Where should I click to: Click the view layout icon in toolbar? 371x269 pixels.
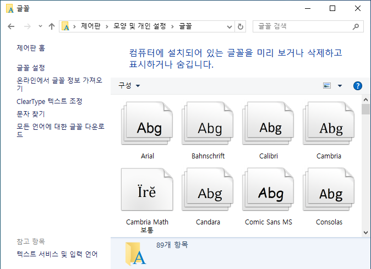[327, 86]
